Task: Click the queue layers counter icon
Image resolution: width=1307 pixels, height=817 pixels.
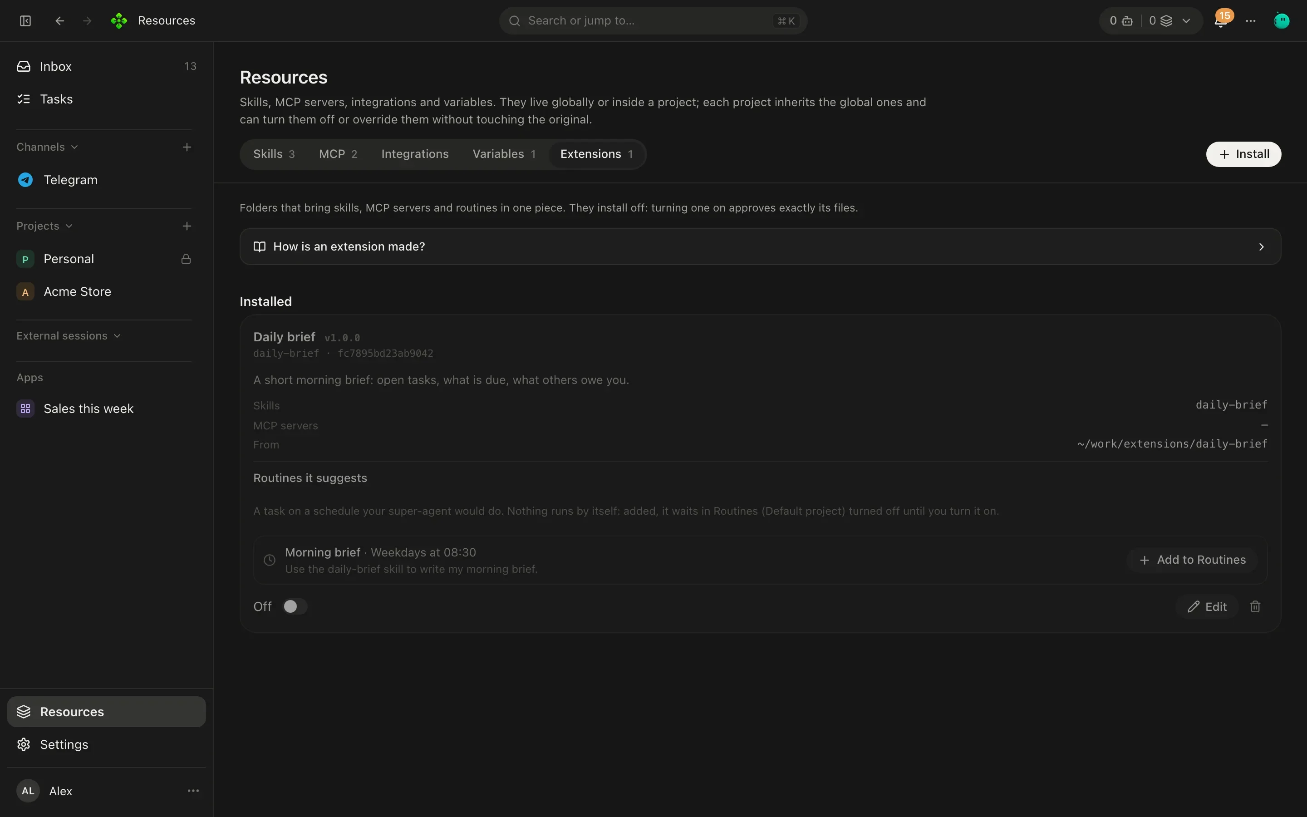Action: [x=1166, y=20]
